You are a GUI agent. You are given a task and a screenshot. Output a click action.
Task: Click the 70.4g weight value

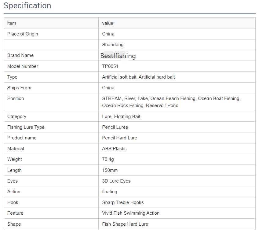pyautogui.click(x=108, y=159)
